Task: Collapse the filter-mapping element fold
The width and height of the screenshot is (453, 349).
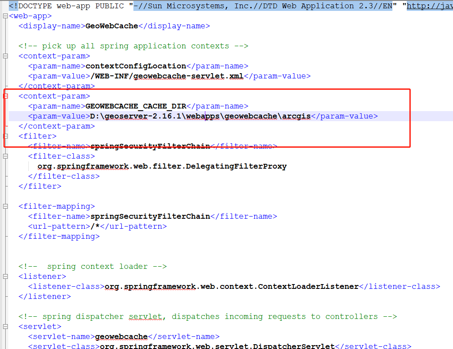Action: (4, 206)
